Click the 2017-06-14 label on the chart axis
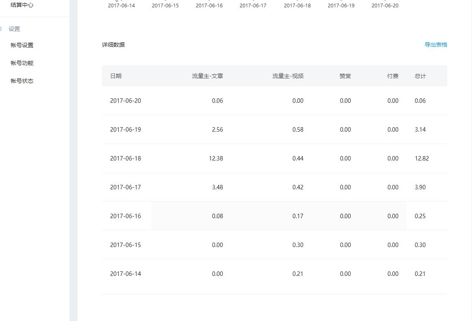The image size is (472, 321). (121, 5)
